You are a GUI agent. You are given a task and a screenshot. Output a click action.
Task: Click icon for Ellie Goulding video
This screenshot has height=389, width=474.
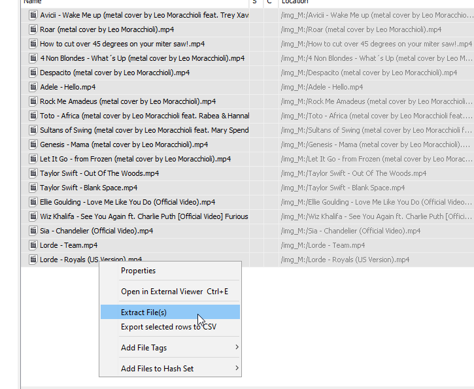coord(33,202)
